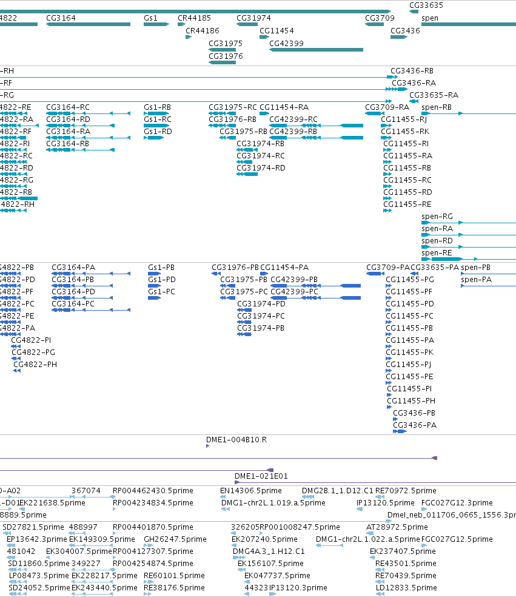Select transcript CG31976-RB
Image resolution: width=516 pixels, height=597 pixels.
coord(232,120)
